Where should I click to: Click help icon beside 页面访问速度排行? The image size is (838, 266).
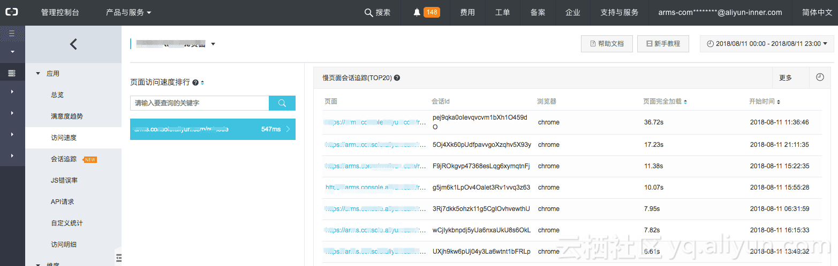coord(195,83)
